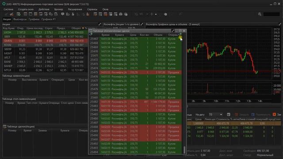Click Время header in anonymous trades table
Viewport: 283px width, 159px height.
[105, 35]
